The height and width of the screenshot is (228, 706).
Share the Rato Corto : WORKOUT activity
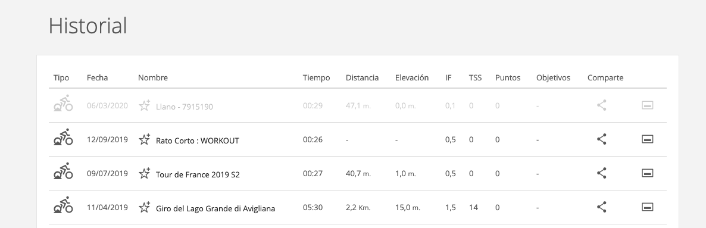tap(602, 139)
